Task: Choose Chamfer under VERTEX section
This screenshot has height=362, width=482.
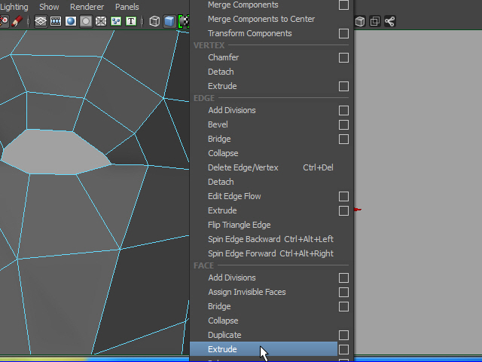Action: 263,57
